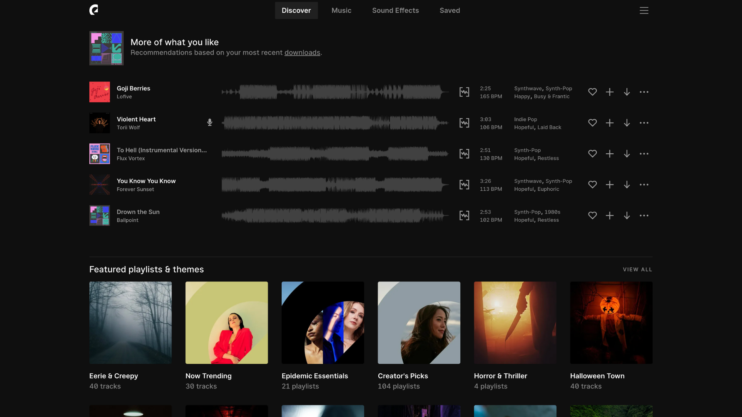Click the Indie Pop genre tag

coord(525,119)
